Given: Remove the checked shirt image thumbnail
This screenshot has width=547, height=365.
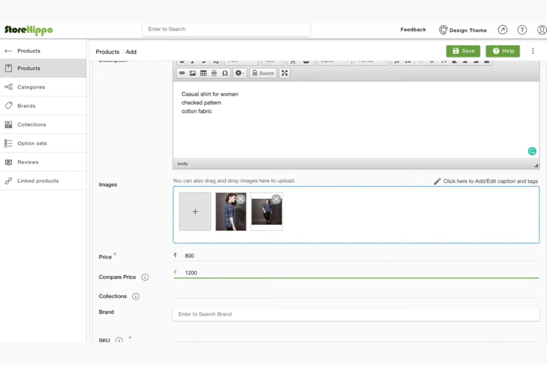Looking at the screenshot, I should (241, 199).
